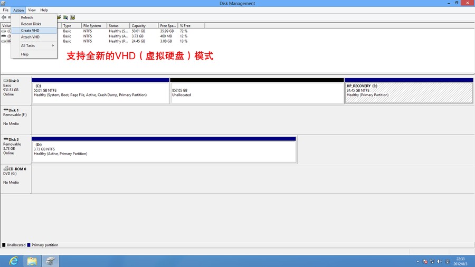Select the 857.05 GB Unallocated partition
The height and width of the screenshot is (267, 475).
tap(257, 93)
